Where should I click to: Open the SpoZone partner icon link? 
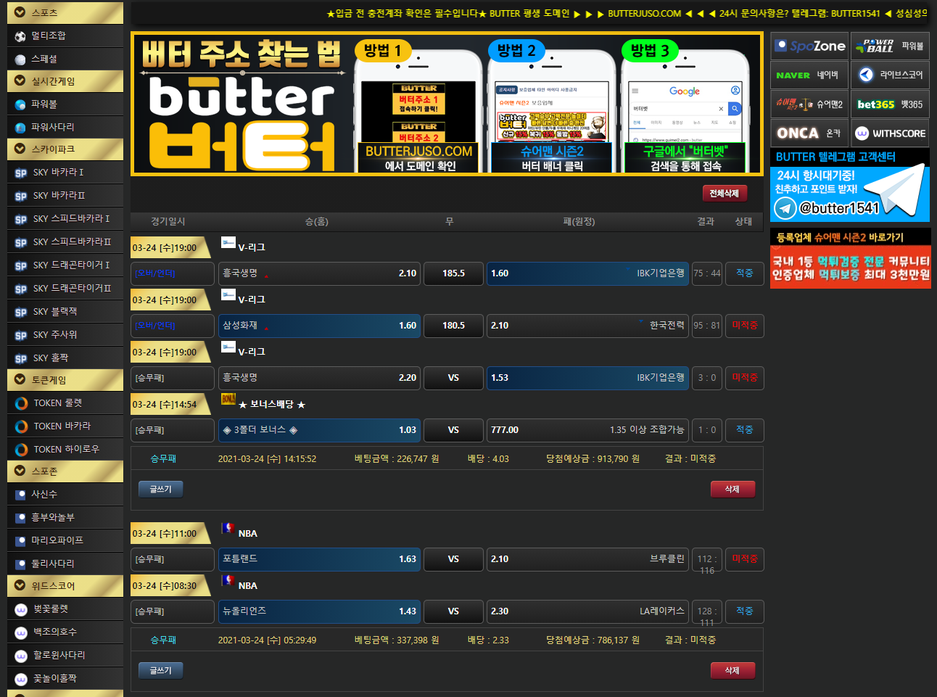tap(809, 46)
